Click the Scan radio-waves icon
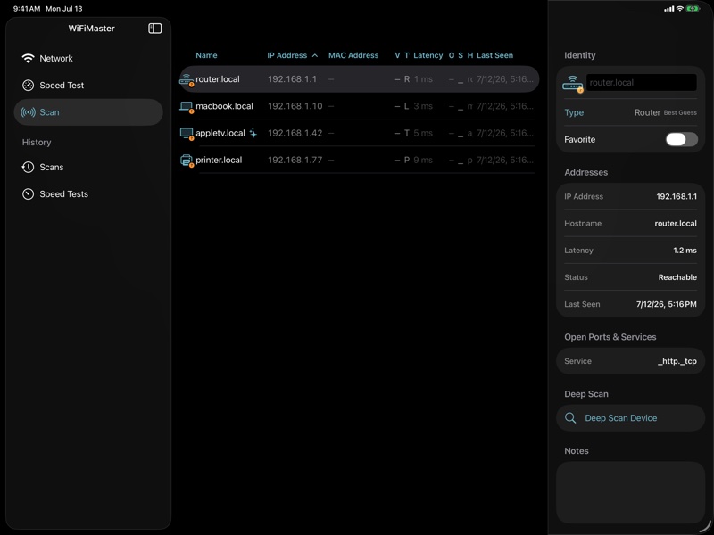714x535 pixels. pyautogui.click(x=28, y=112)
